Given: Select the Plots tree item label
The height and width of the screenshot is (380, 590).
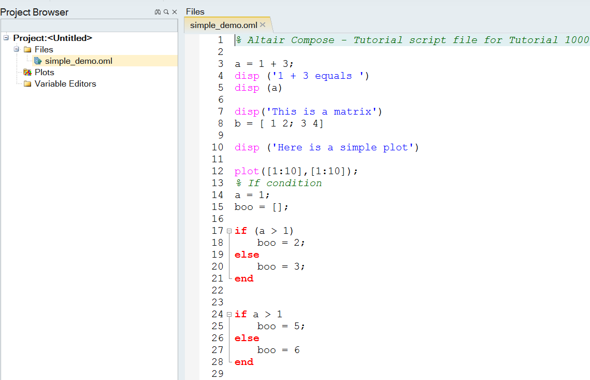Looking at the screenshot, I should point(45,73).
